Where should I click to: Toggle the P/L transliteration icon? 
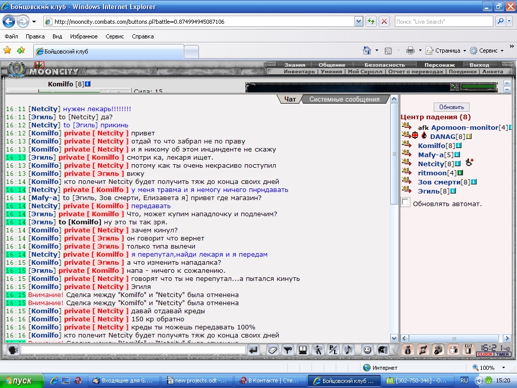click(x=333, y=350)
